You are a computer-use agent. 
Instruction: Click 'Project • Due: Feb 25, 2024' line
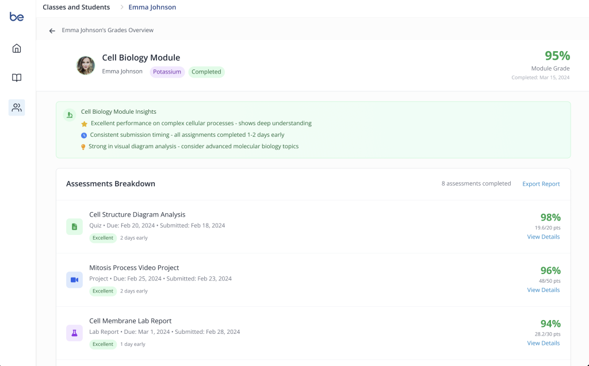[x=160, y=279]
